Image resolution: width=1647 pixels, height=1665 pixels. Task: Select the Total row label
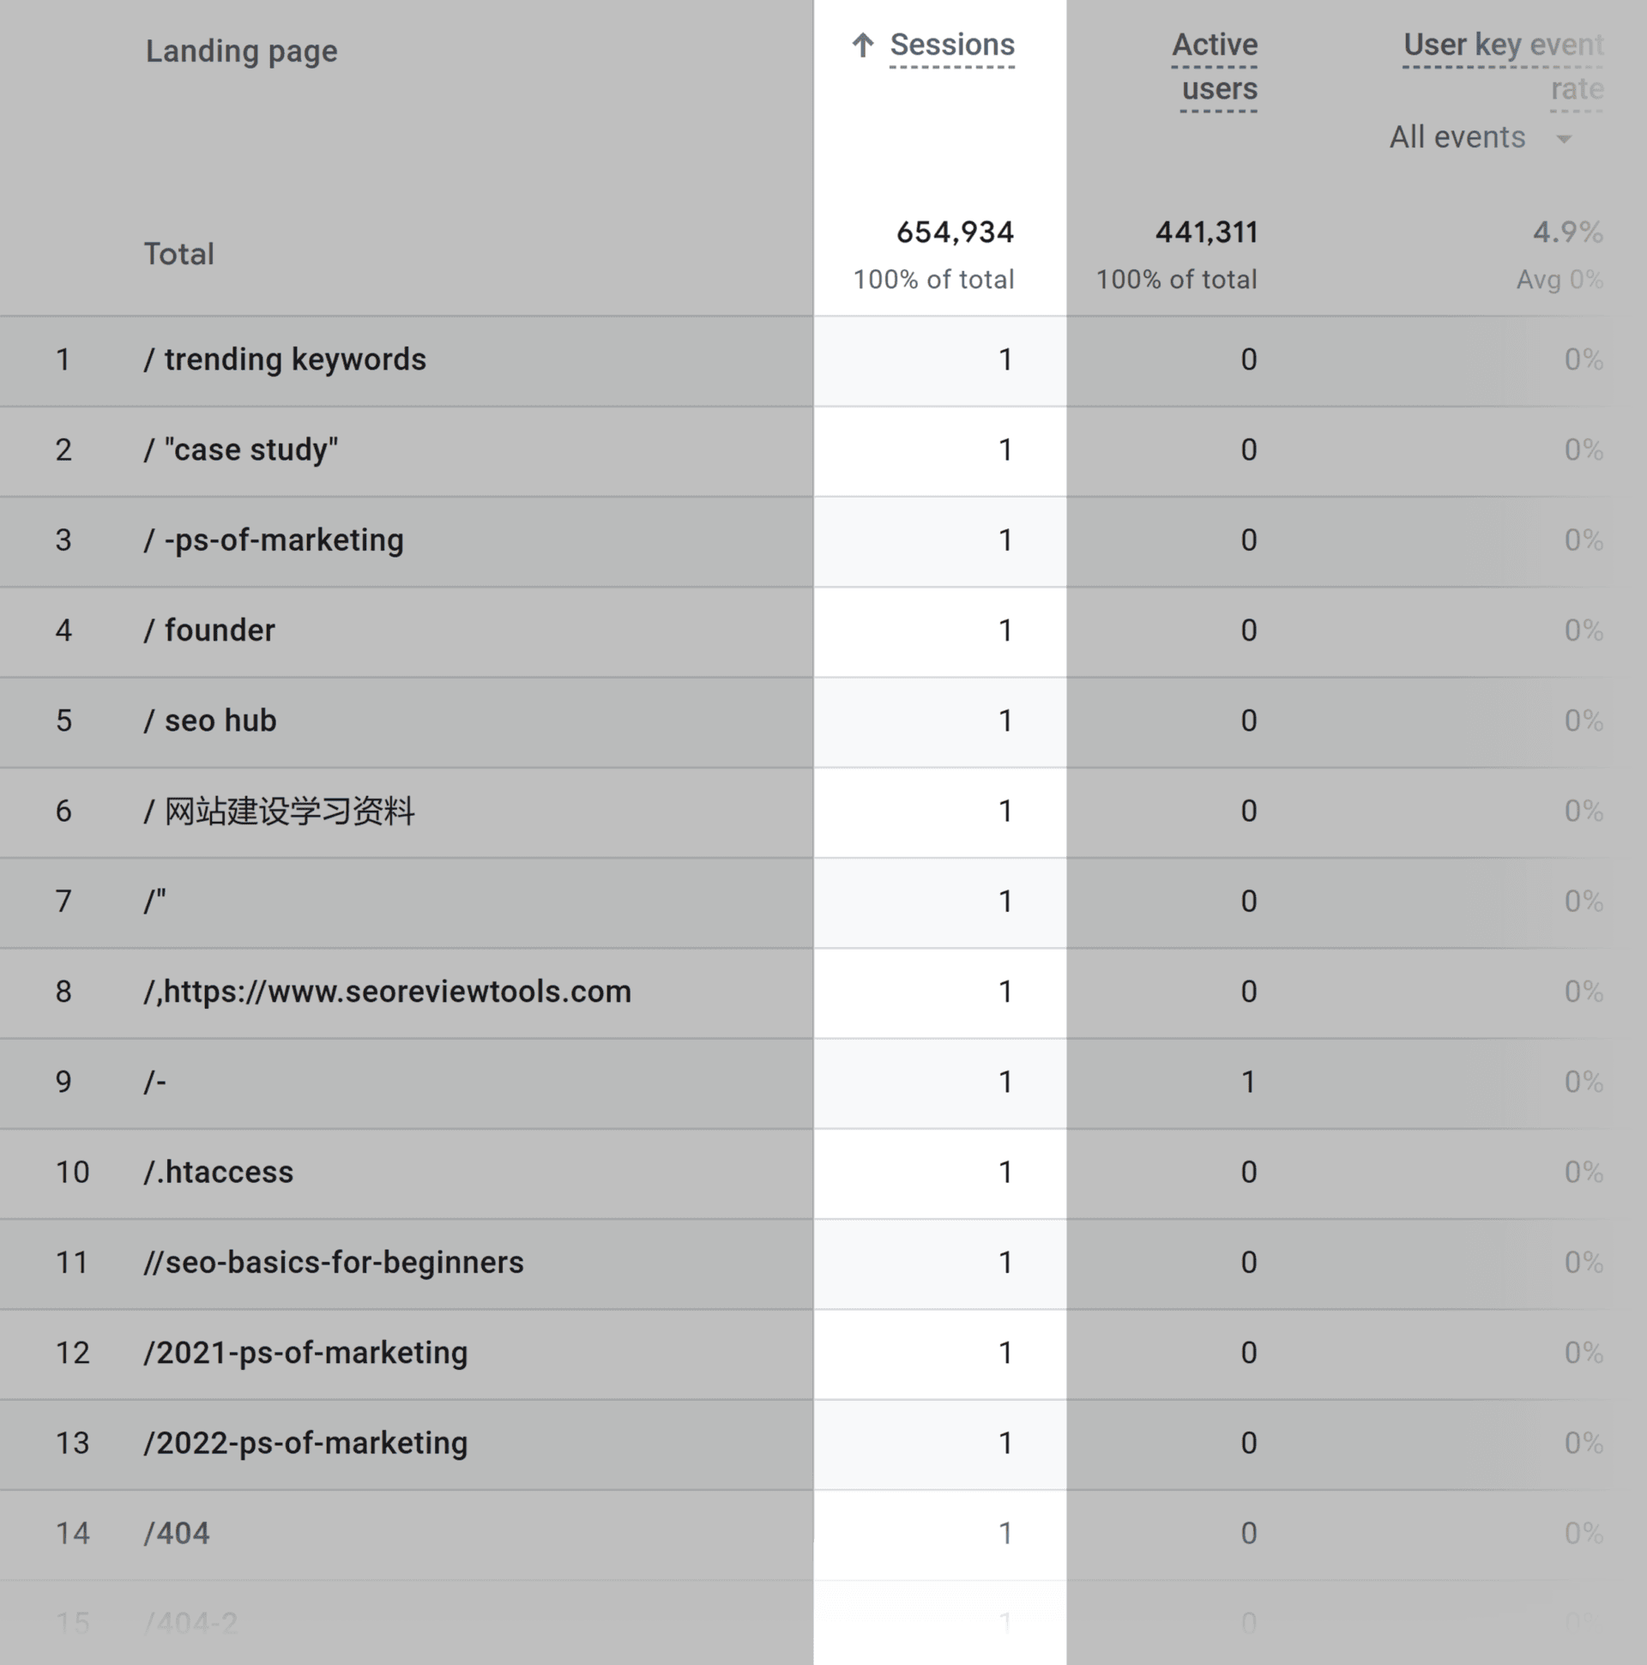click(x=178, y=253)
